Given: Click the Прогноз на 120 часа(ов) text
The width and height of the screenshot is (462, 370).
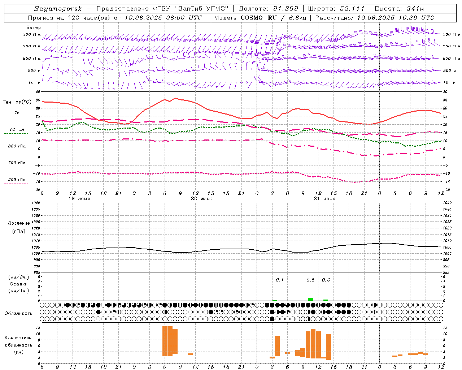Looking at the screenshot, I should (x=70, y=18).
